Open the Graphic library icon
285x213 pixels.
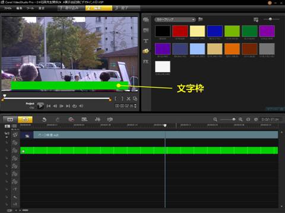pos(146,51)
